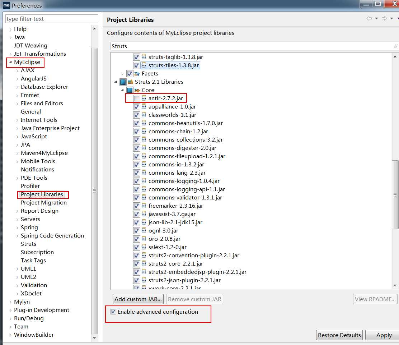
Task: Open the Profiler preference page
Action: click(x=30, y=186)
